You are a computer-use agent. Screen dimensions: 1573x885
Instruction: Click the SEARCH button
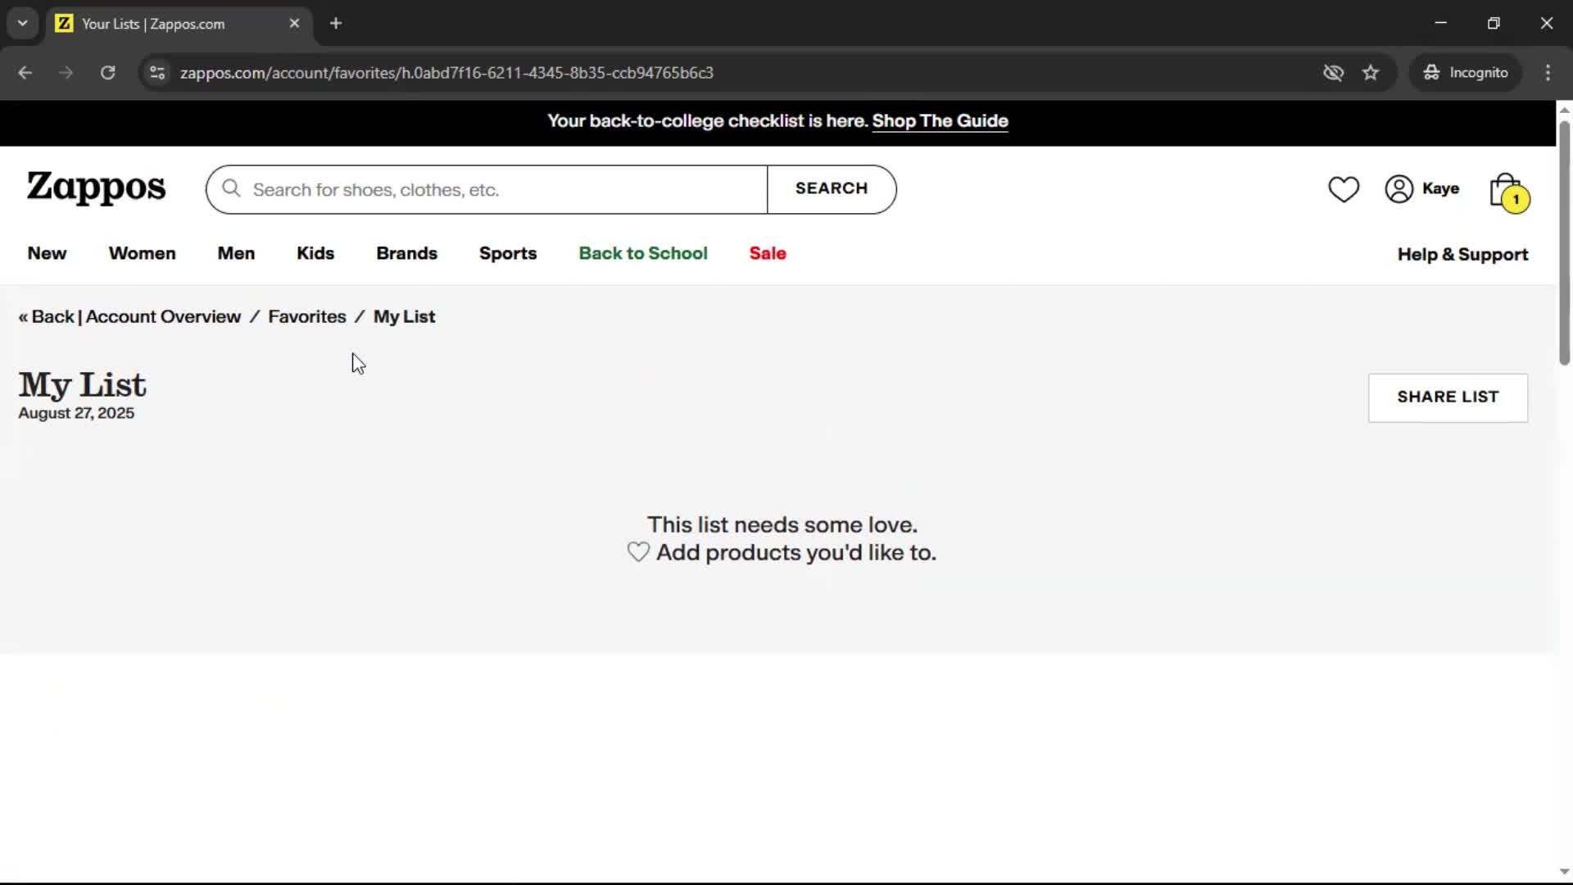tap(832, 188)
